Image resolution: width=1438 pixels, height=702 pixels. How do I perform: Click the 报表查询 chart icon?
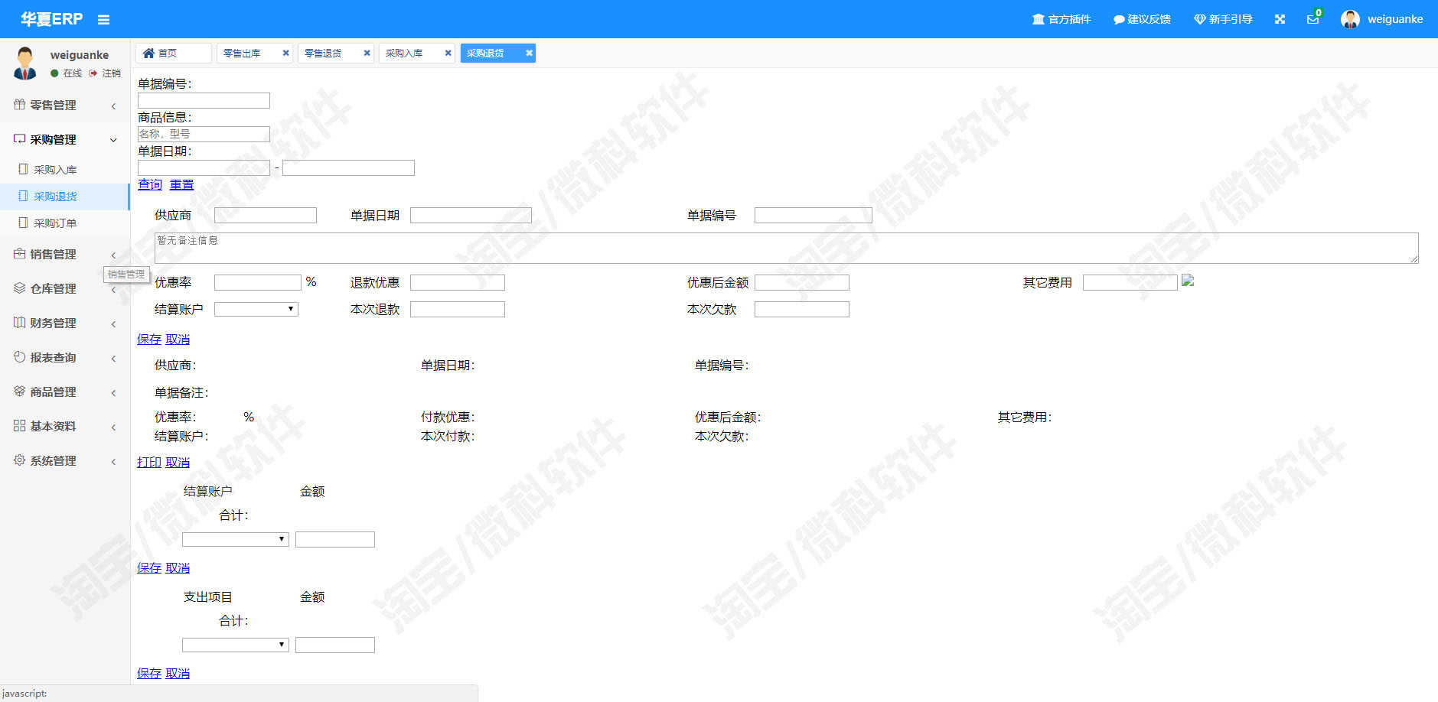pos(19,357)
